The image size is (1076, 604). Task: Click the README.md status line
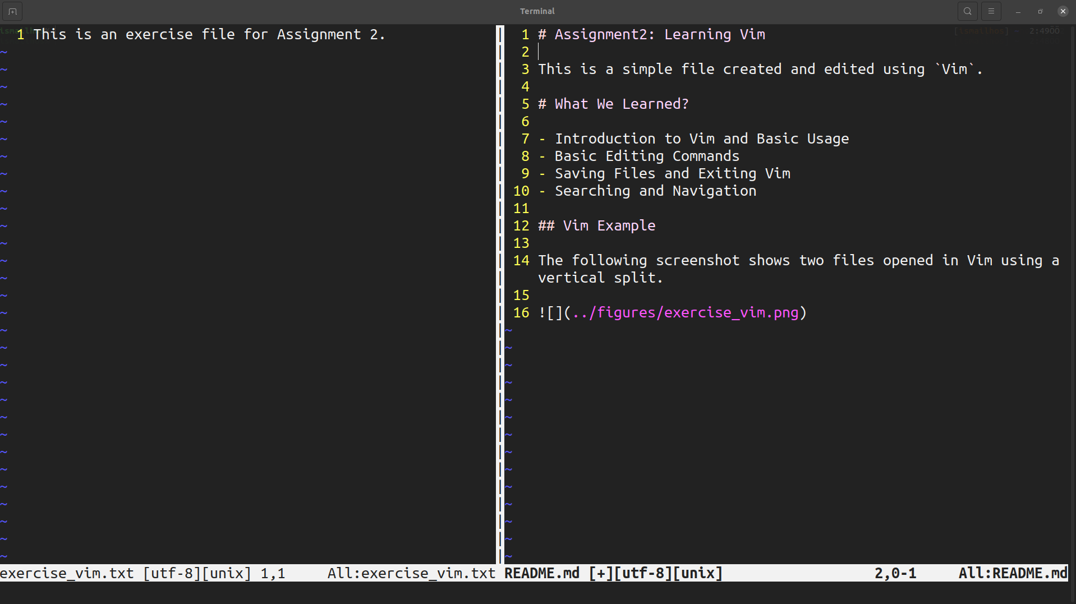pyautogui.click(x=785, y=573)
